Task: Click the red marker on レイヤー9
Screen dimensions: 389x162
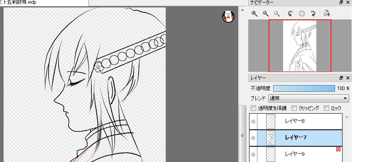Action: point(338,149)
